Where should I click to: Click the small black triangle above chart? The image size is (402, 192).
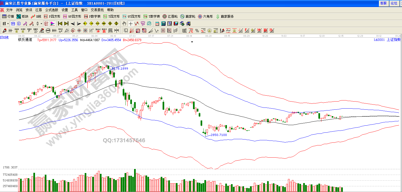click(192, 42)
